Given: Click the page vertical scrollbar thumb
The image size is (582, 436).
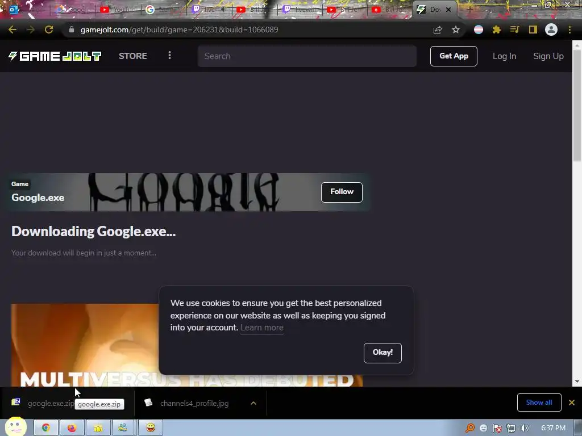Looking at the screenshot, I should tap(577, 105).
